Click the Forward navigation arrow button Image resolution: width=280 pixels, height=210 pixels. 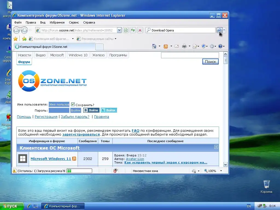24,30
